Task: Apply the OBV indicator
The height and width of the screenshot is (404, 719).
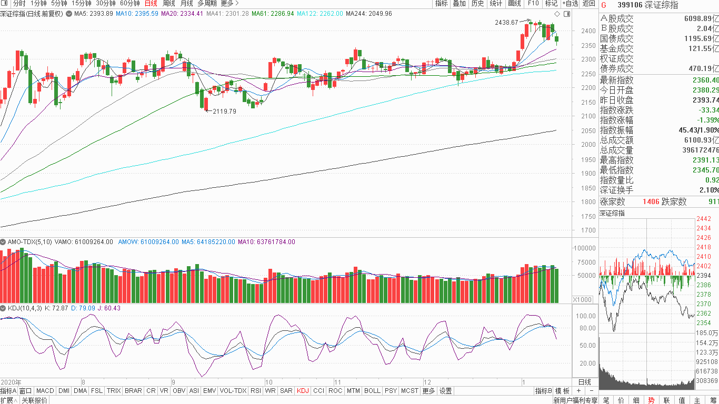Action: click(179, 391)
